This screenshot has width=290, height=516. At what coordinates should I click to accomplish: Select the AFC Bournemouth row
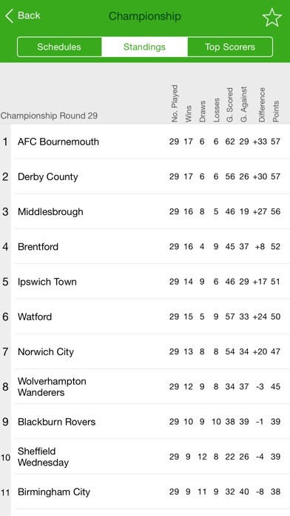(x=145, y=142)
